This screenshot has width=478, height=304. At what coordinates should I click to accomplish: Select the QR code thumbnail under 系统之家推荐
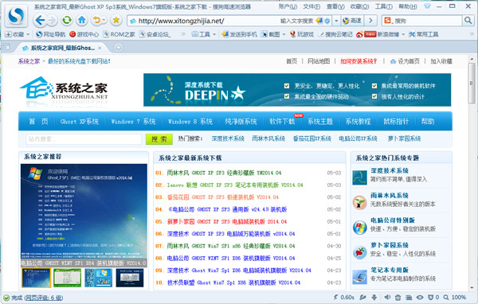click(x=99, y=278)
